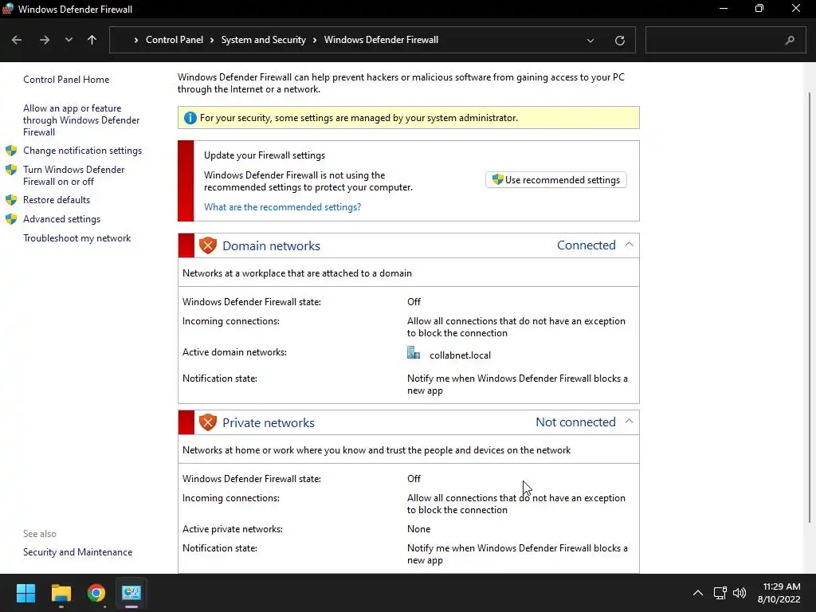Click shield icon beside Restore defaults
The image size is (816, 612).
click(11, 200)
